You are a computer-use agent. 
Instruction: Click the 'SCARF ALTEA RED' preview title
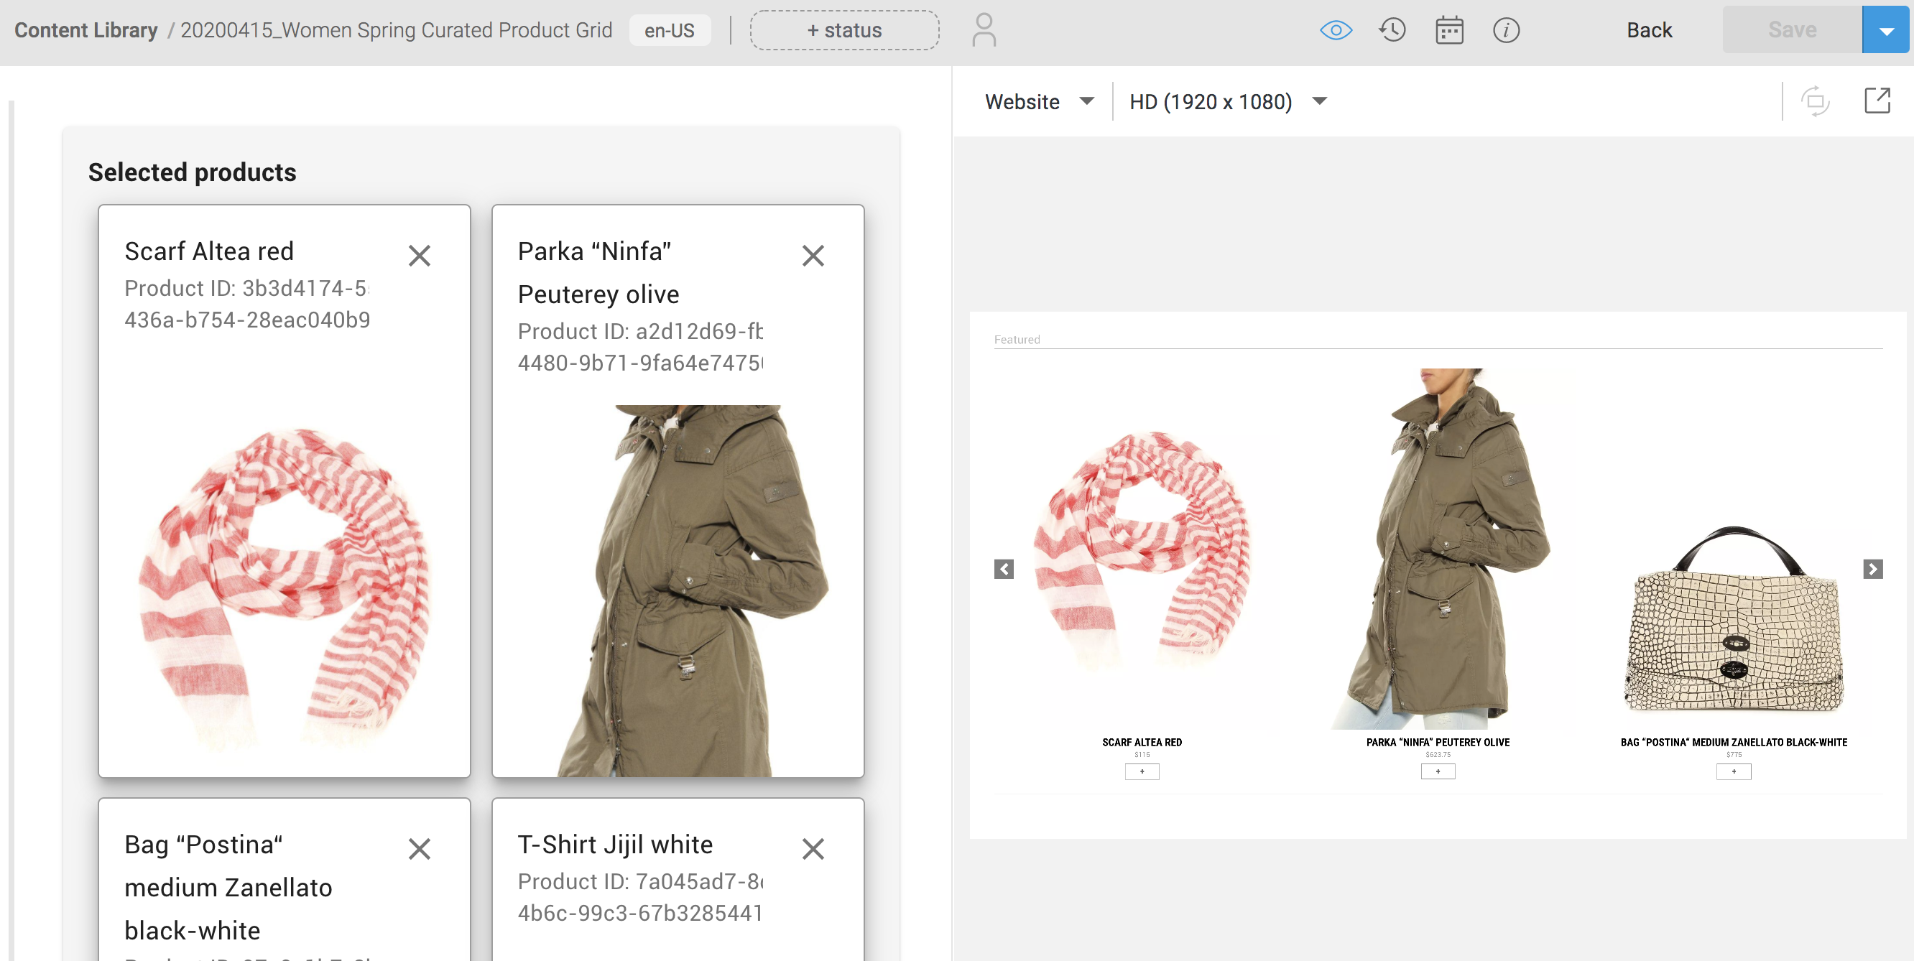pyautogui.click(x=1142, y=742)
